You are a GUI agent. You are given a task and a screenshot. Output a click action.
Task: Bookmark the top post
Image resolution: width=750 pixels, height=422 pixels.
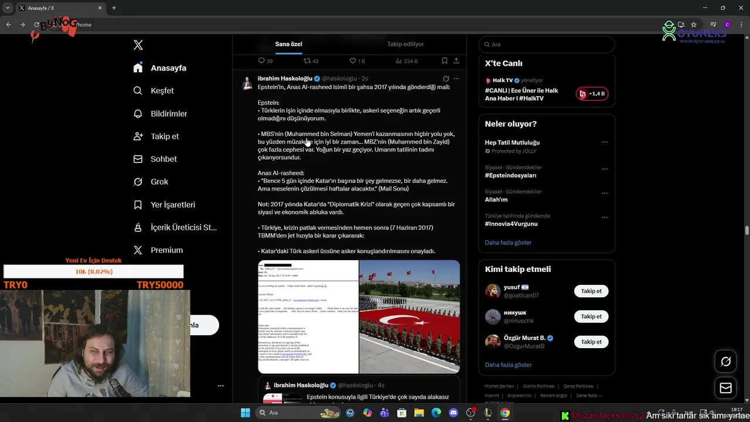coord(445,61)
